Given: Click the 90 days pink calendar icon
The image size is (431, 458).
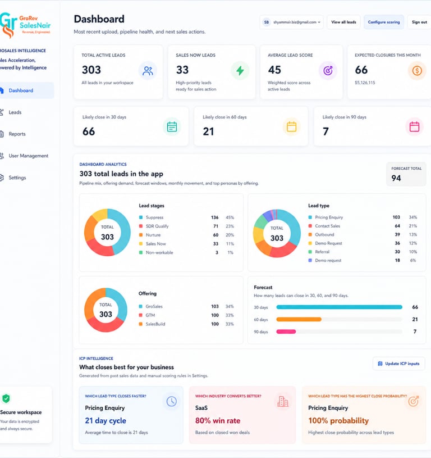Looking at the screenshot, I should (414, 127).
